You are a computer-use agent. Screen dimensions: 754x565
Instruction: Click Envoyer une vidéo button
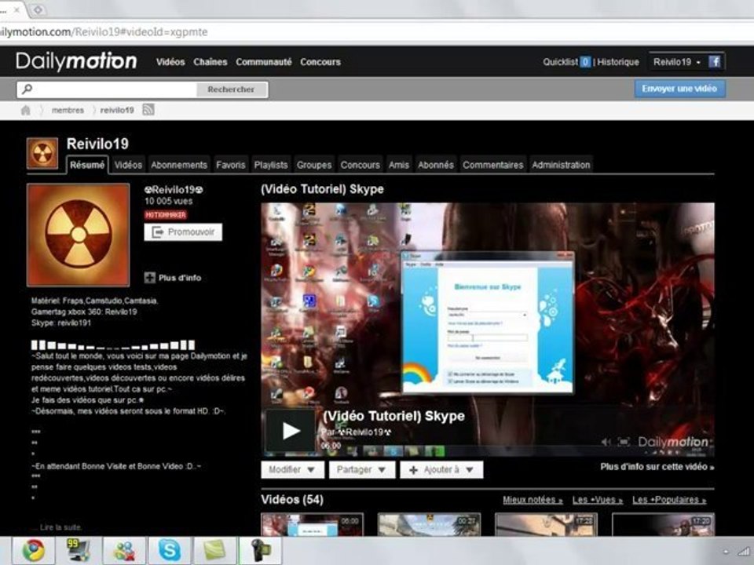(x=679, y=89)
